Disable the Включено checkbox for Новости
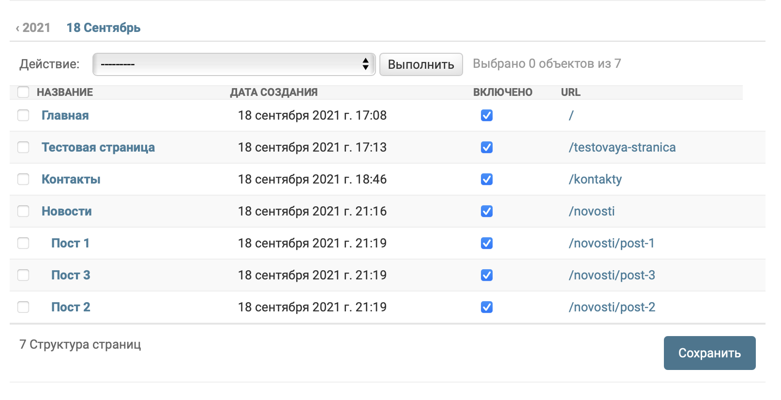781x400 pixels. click(487, 211)
